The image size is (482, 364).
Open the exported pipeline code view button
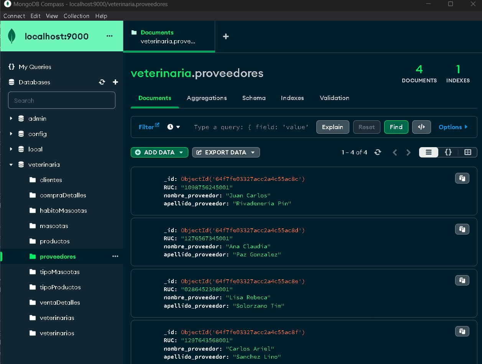[x=421, y=127]
